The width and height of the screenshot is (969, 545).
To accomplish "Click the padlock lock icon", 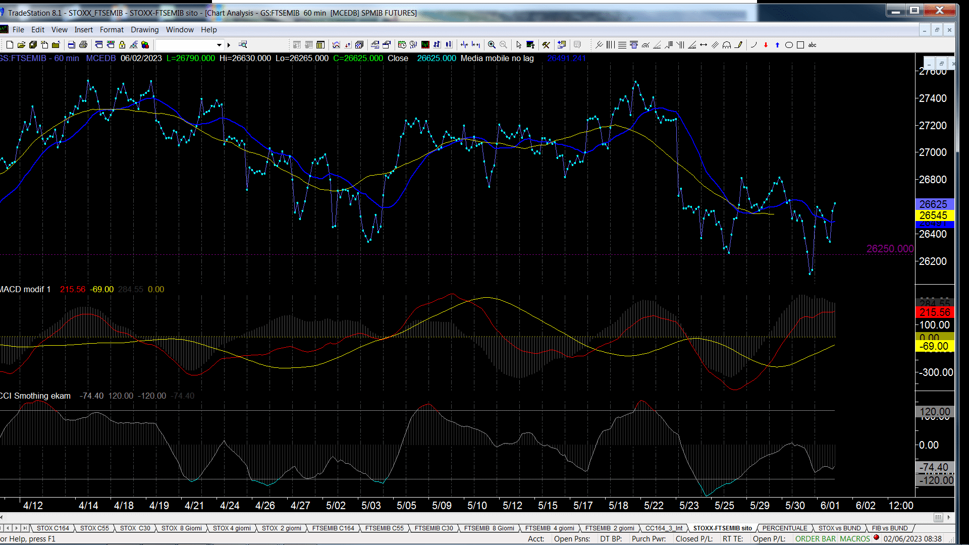I will click(x=122, y=45).
